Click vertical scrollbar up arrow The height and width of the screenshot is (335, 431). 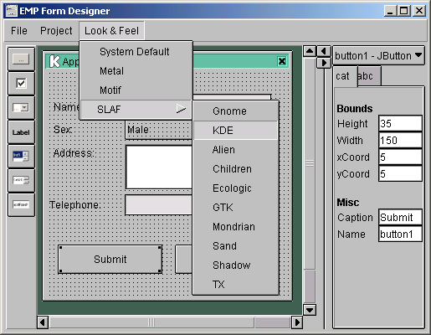point(310,51)
